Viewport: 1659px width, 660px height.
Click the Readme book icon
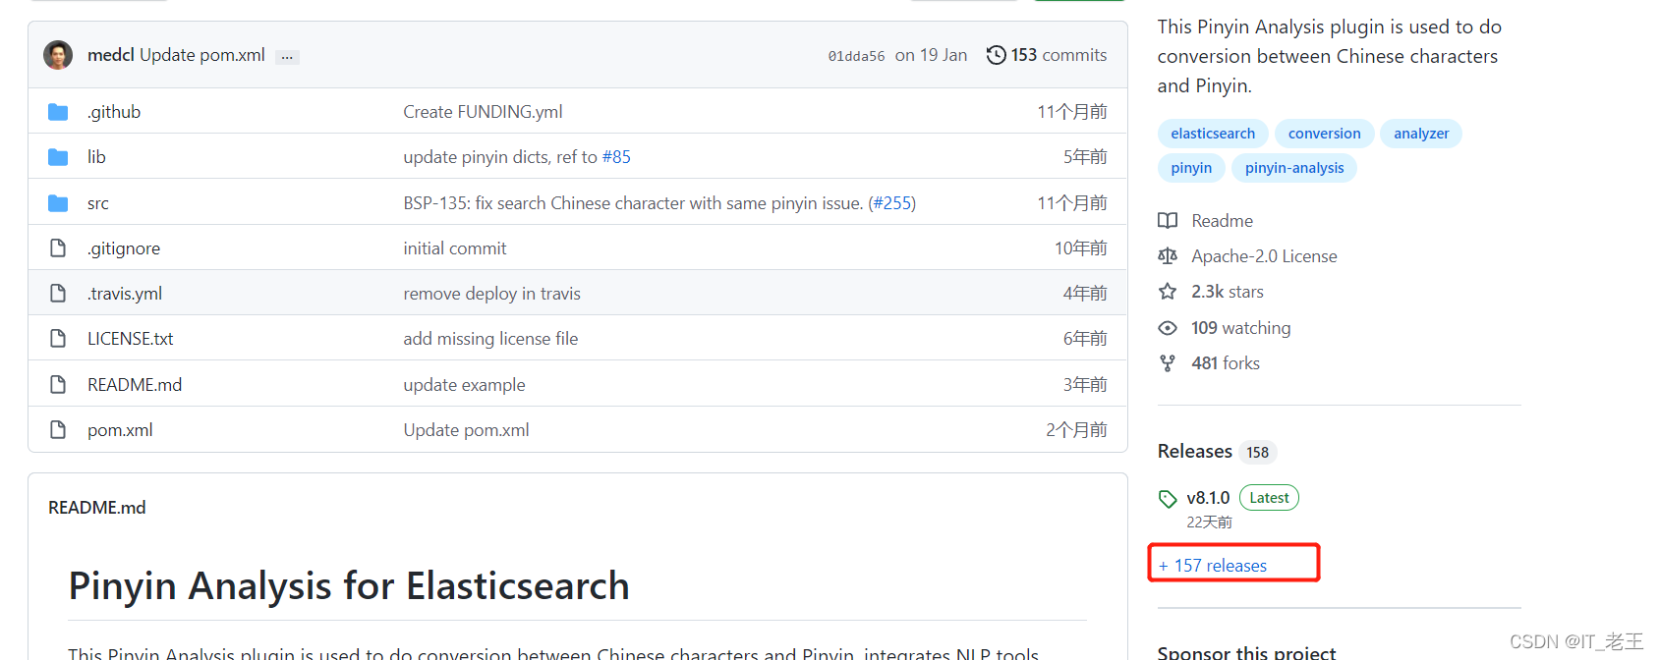(x=1168, y=221)
